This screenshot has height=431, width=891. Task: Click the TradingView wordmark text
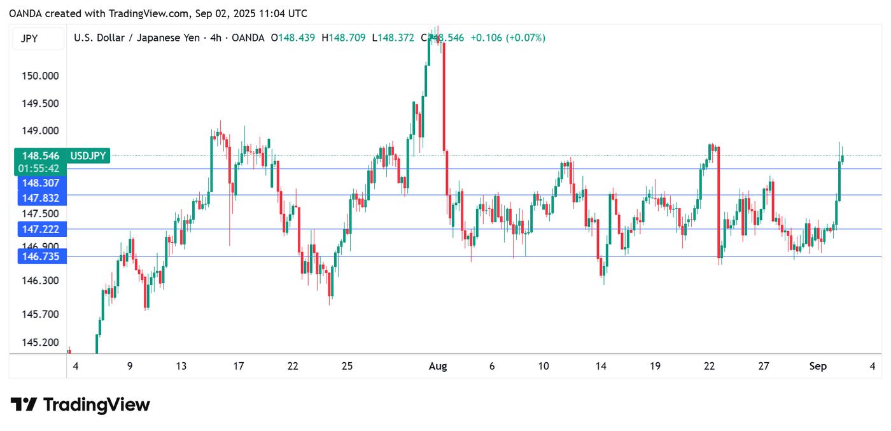[97, 404]
